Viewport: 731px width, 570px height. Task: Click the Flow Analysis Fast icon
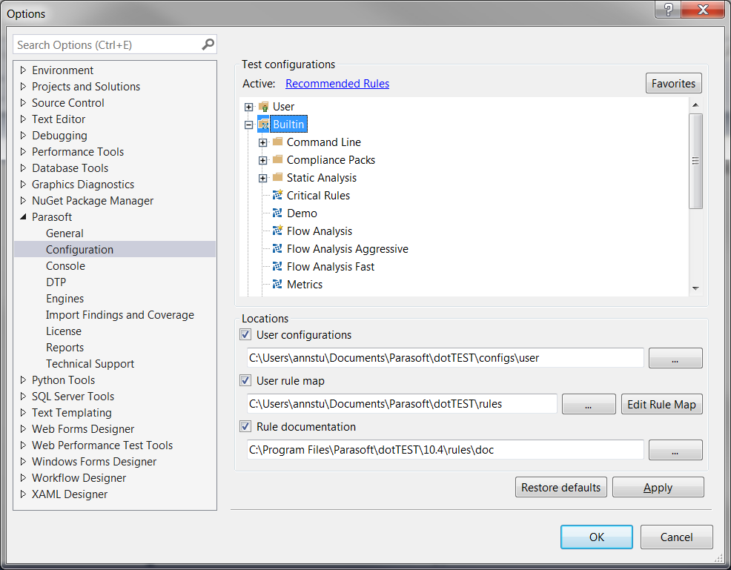click(278, 266)
